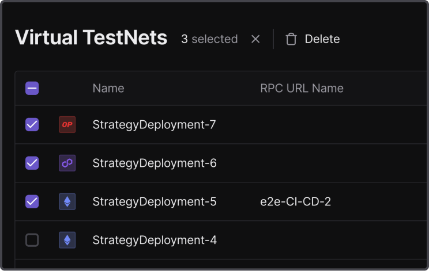Check the StrategyDeployment-4 checkbox

click(32, 240)
